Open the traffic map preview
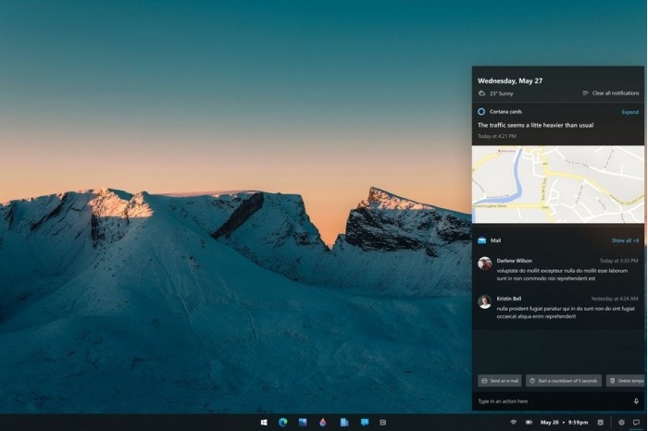This screenshot has width=648, height=431. 558,184
